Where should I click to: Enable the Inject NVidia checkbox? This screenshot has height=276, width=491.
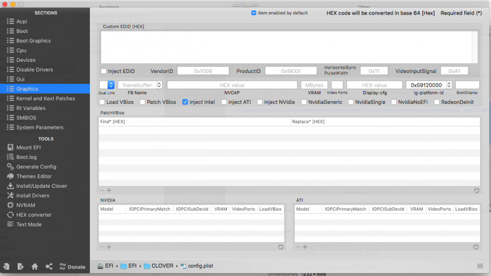pos(260,102)
